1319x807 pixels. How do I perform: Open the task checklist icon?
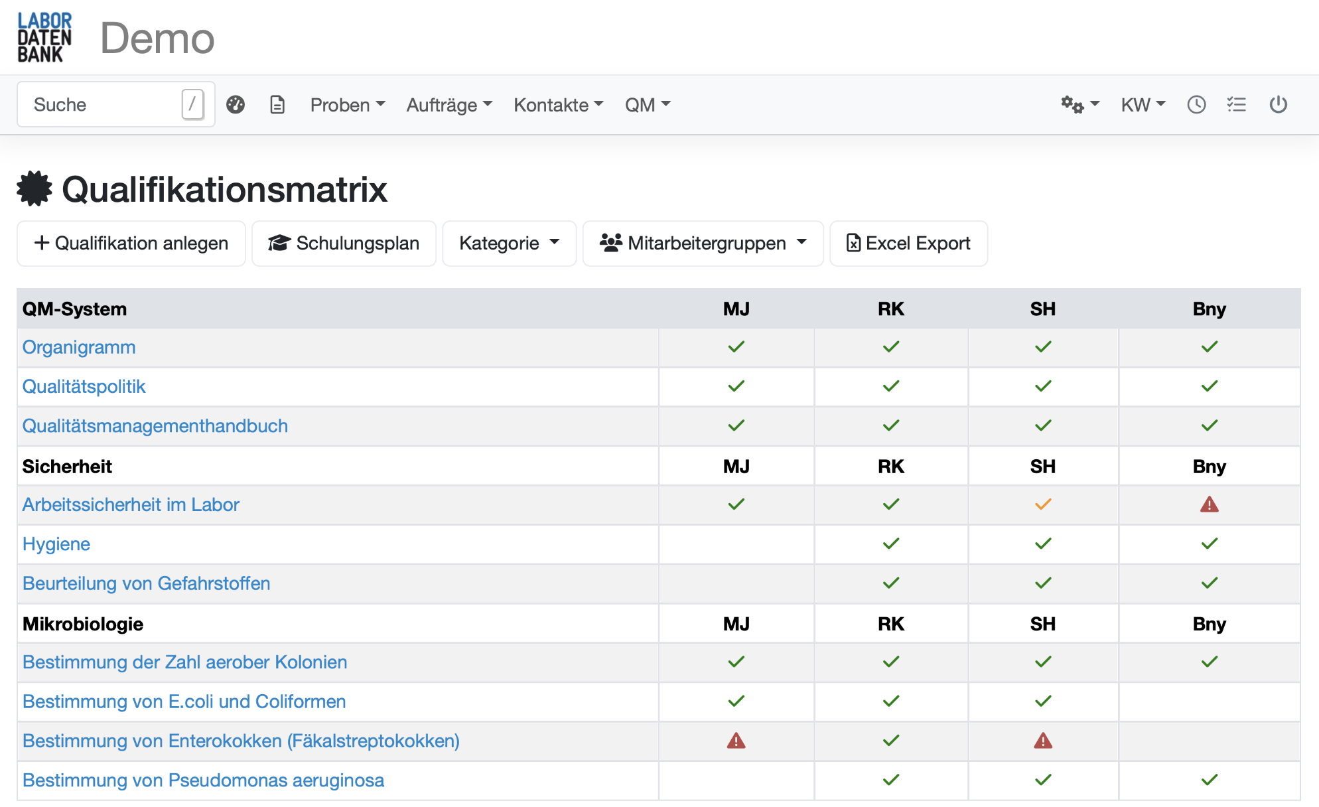[1237, 104]
